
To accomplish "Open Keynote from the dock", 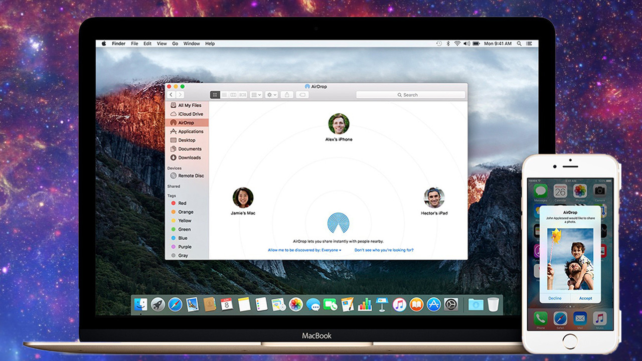I will pos(382,304).
